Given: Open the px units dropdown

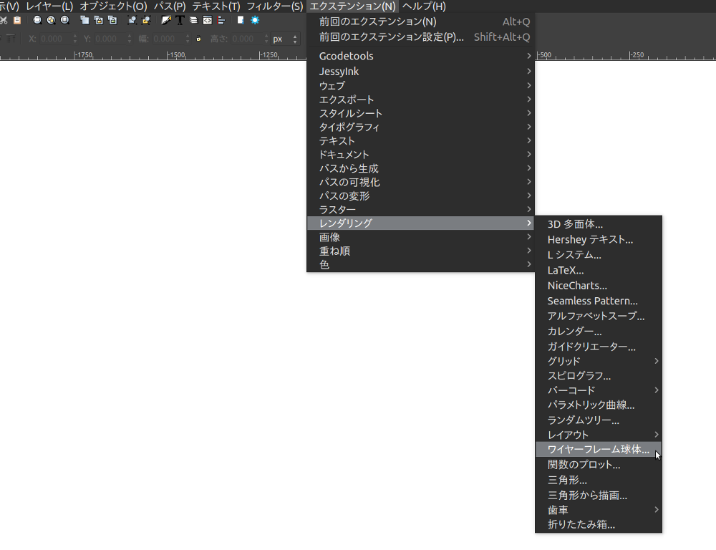Looking at the screenshot, I should [x=285, y=39].
